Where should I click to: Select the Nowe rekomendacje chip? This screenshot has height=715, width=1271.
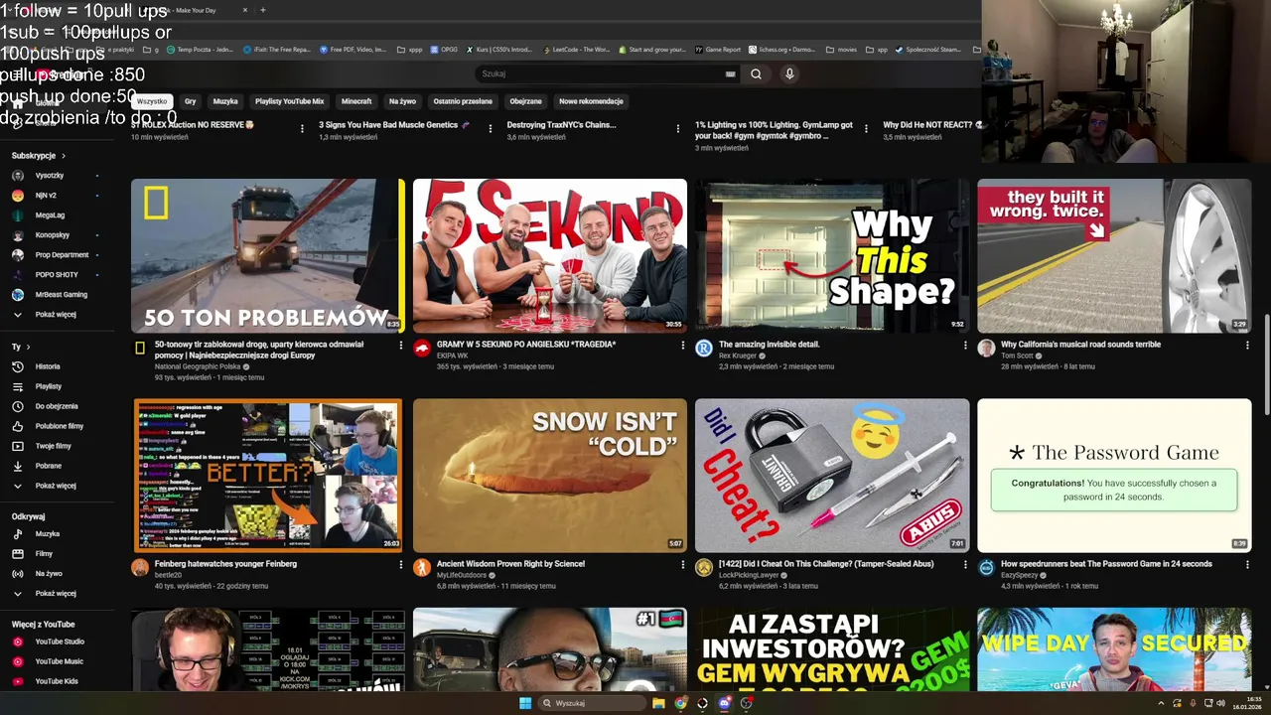point(591,101)
